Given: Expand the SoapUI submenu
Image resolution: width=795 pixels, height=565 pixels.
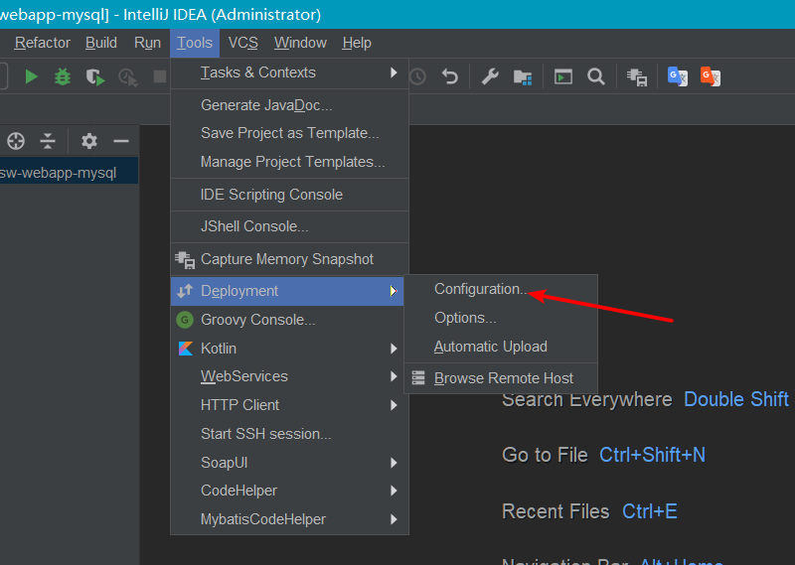Looking at the screenshot, I should coord(289,462).
